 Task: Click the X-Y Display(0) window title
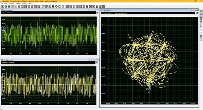(x=107, y=10)
